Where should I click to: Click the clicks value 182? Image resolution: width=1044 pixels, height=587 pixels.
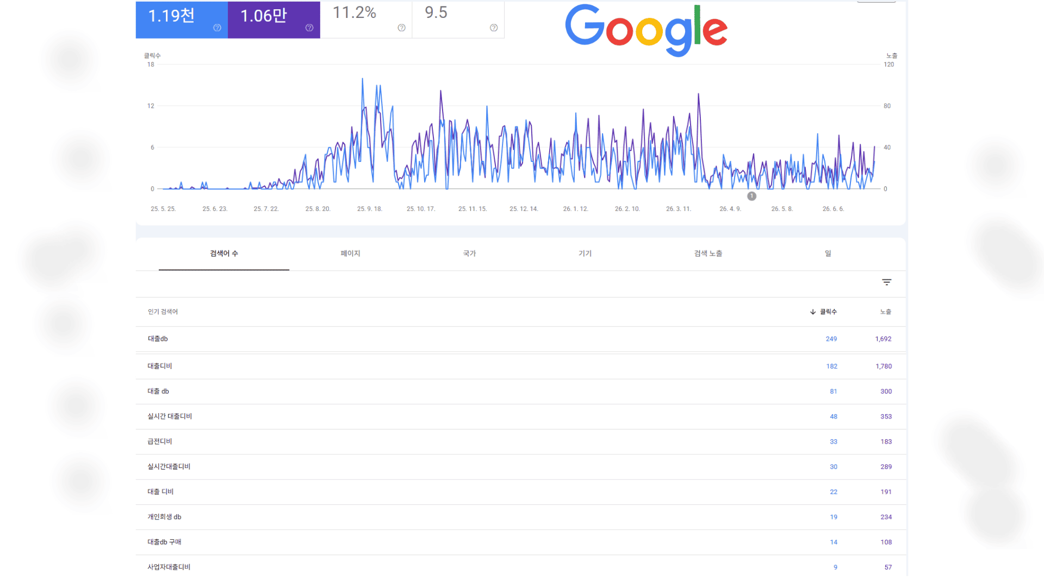coord(832,366)
